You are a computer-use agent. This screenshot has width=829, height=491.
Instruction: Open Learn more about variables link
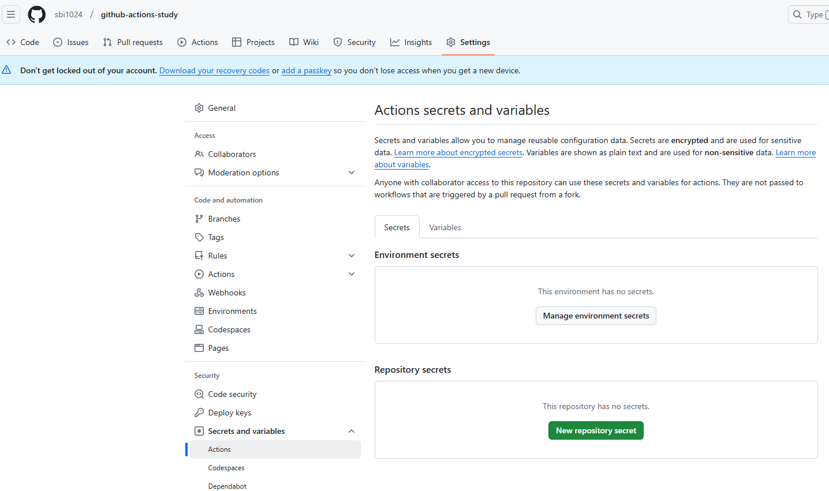point(796,152)
